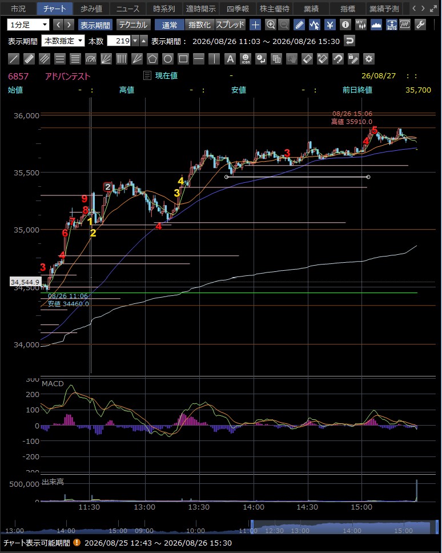
Task: Select the eraser tool
Action: coord(307,59)
